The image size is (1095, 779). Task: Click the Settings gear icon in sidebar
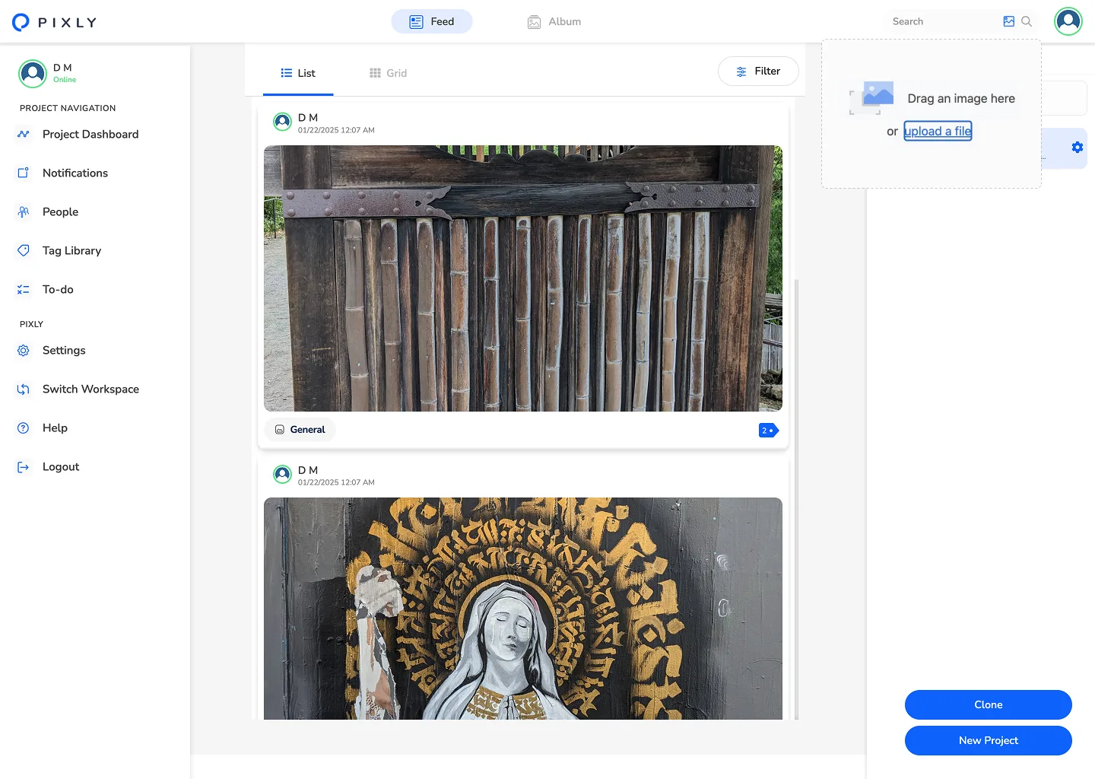24,350
